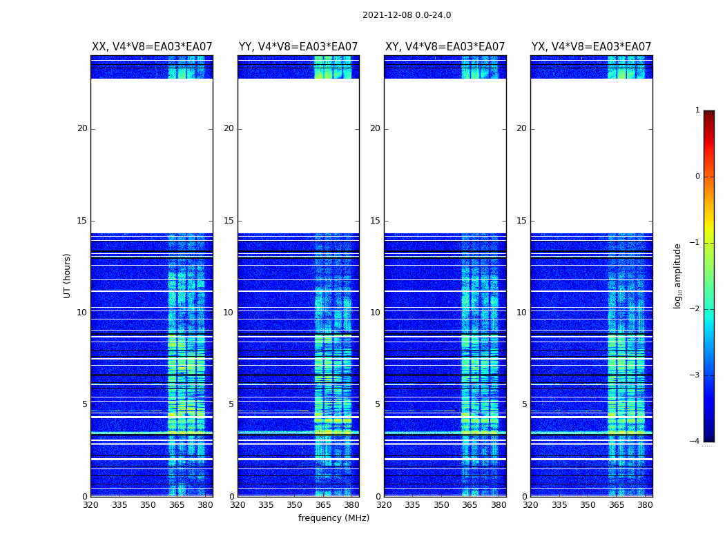The image size is (725, 552).
Task: Click the 320 tick under YX panel
Action: tap(530, 505)
